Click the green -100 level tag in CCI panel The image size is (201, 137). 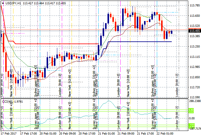pos(191,125)
